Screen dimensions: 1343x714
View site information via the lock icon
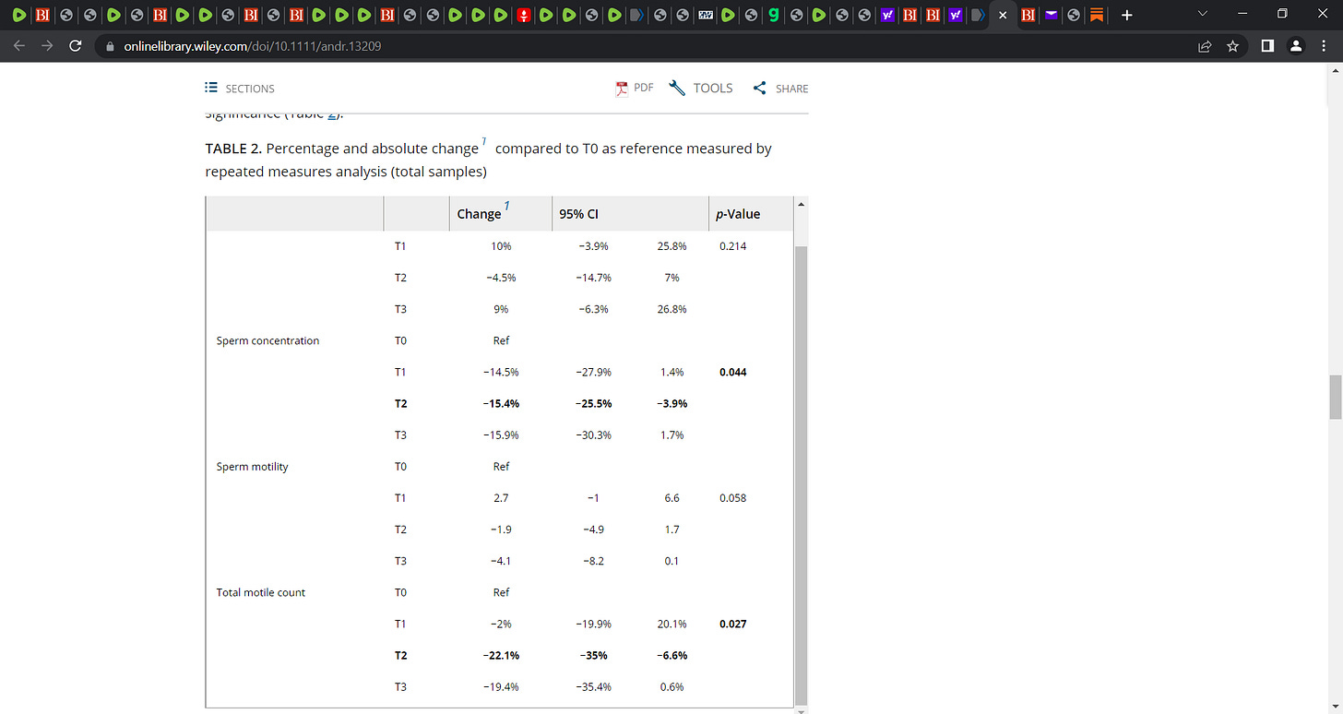pyautogui.click(x=108, y=46)
